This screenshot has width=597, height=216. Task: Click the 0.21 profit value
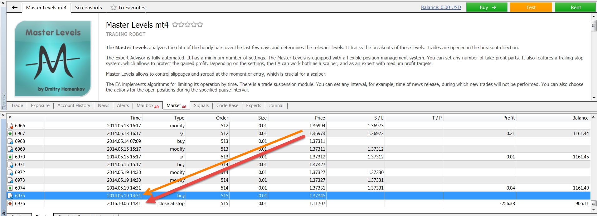pyautogui.click(x=511, y=134)
